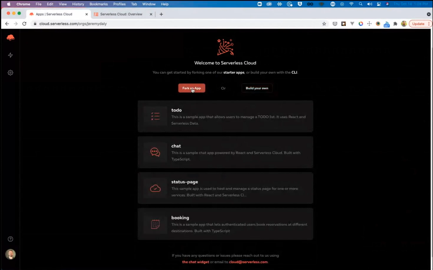Click the todo app list icon
This screenshot has height=270, width=433.
(x=155, y=116)
